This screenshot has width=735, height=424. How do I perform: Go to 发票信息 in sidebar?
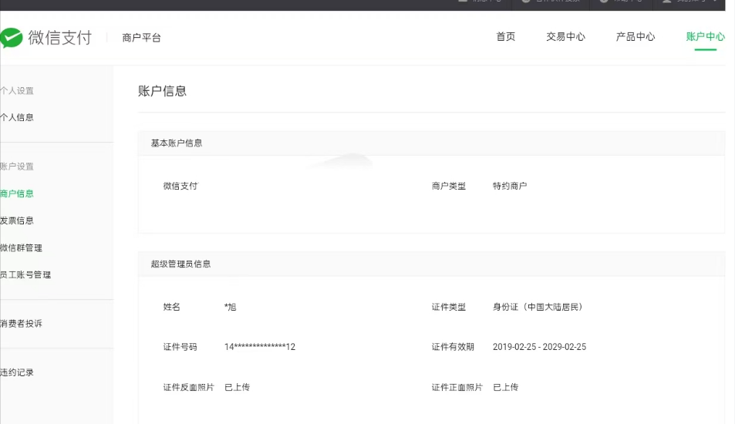(17, 220)
